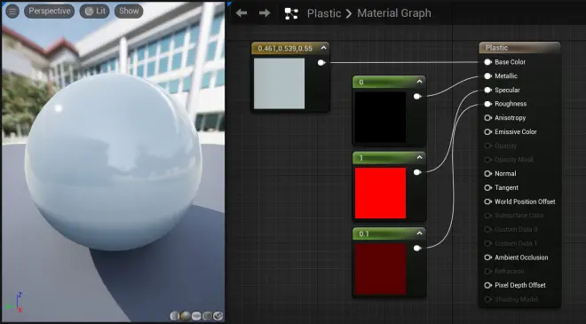Open the Perspective view mode menu
The width and height of the screenshot is (586, 324).
click(x=50, y=12)
